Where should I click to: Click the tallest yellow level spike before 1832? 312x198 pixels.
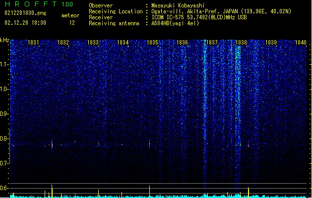click(52, 191)
